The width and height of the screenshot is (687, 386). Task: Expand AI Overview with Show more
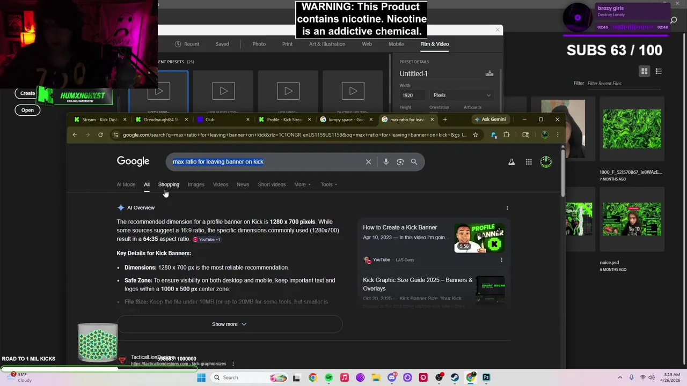click(229, 324)
